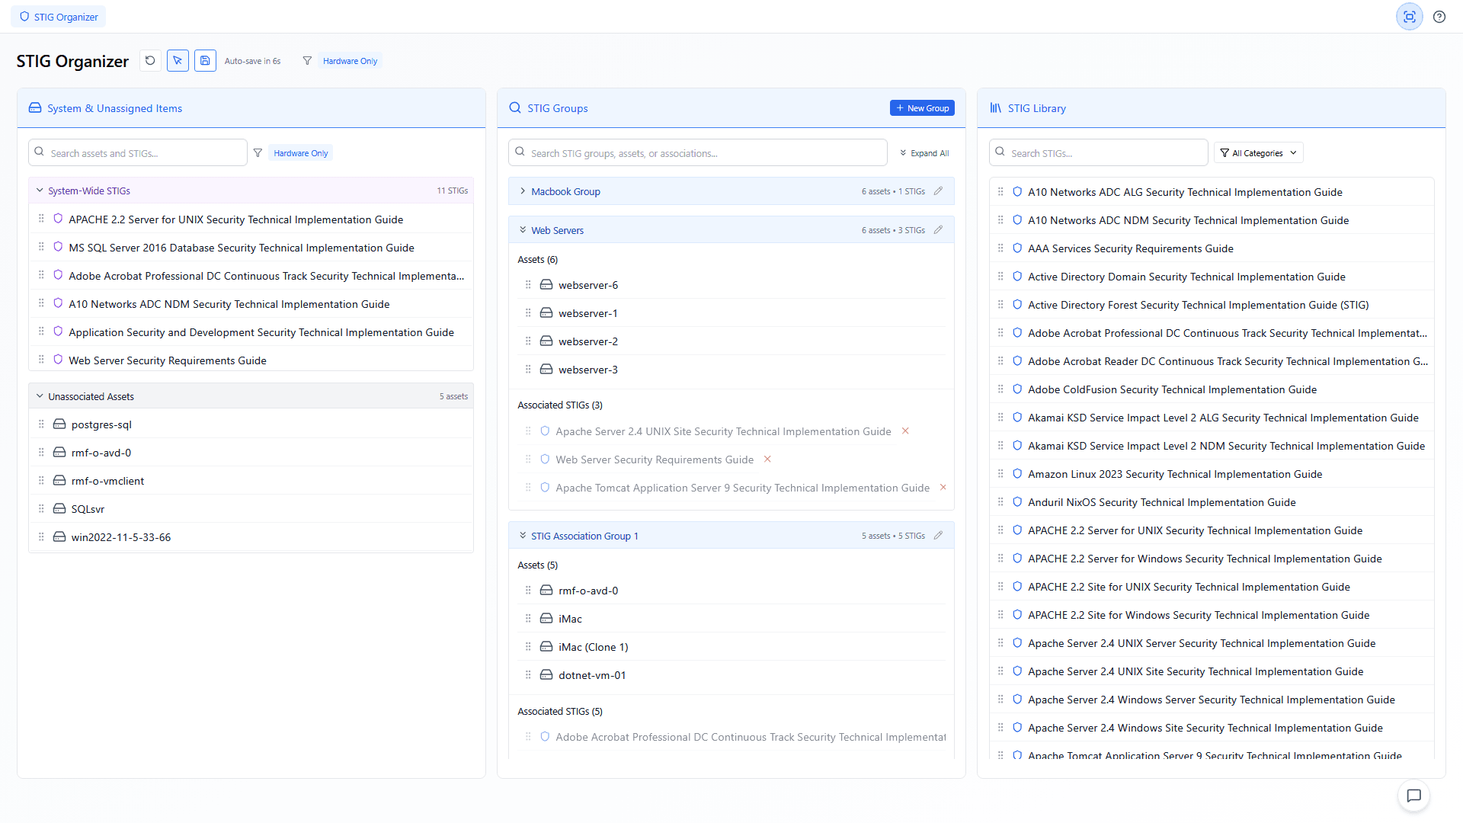
Task: Collapse the Unassociated Assets section
Action: coord(40,396)
